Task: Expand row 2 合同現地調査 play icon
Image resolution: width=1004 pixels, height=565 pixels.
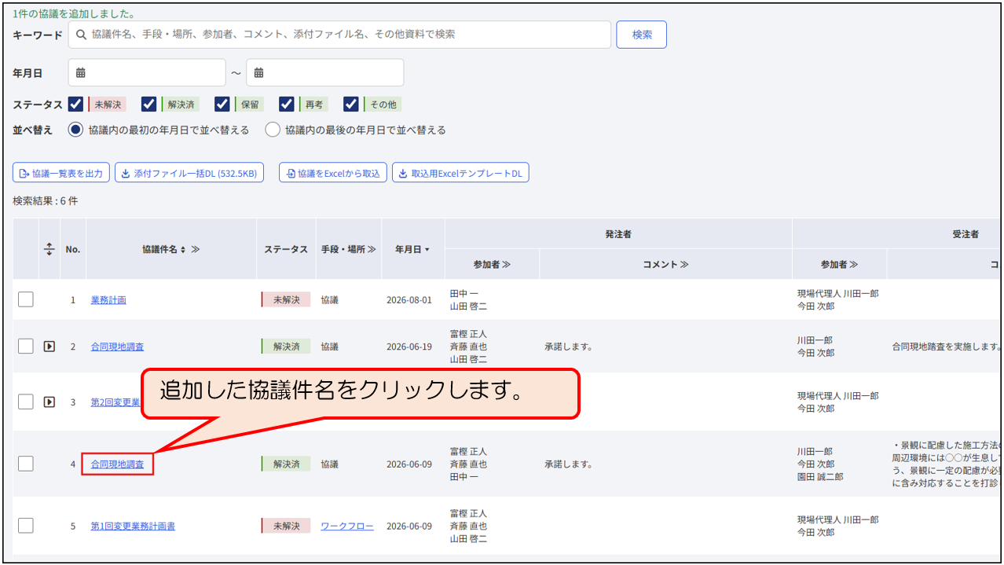Action: pyautogui.click(x=49, y=347)
